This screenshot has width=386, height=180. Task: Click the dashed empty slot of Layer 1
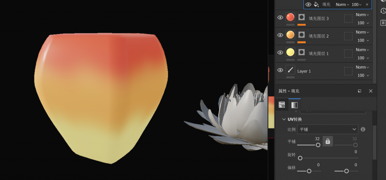pos(348,71)
